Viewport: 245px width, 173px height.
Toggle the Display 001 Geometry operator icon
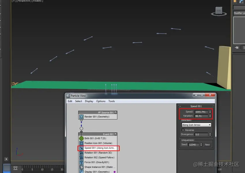pos(81,172)
